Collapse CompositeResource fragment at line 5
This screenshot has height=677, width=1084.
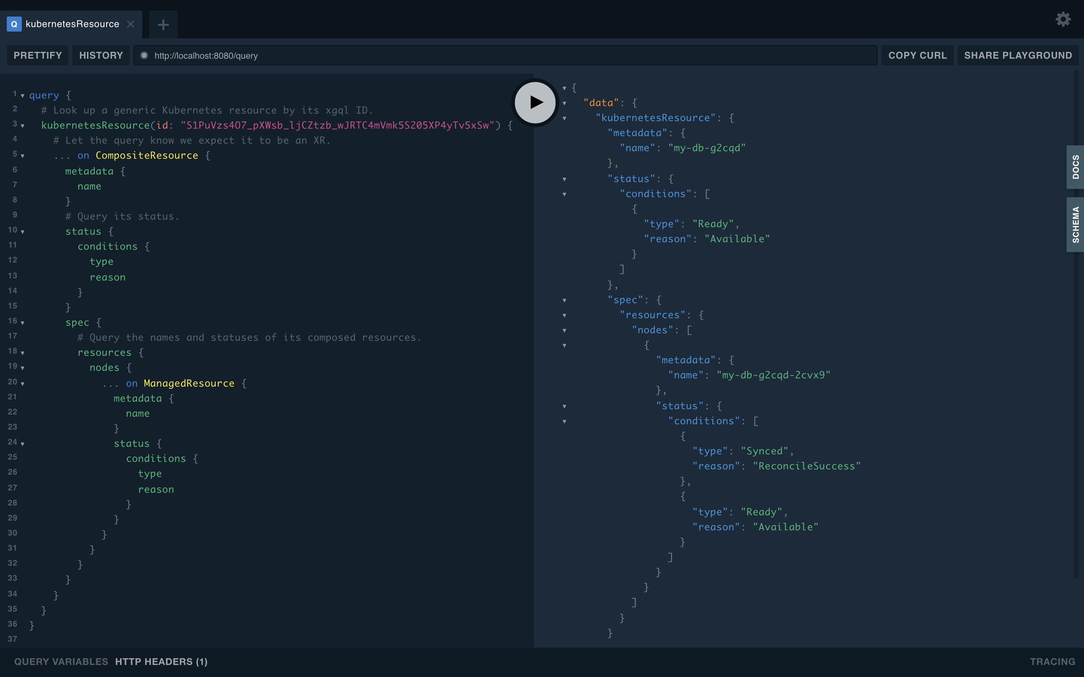[x=23, y=156]
